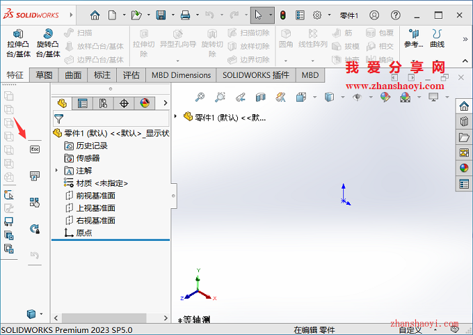
Task: Click the feature tree horizontal scrollbar
Action: (104, 318)
